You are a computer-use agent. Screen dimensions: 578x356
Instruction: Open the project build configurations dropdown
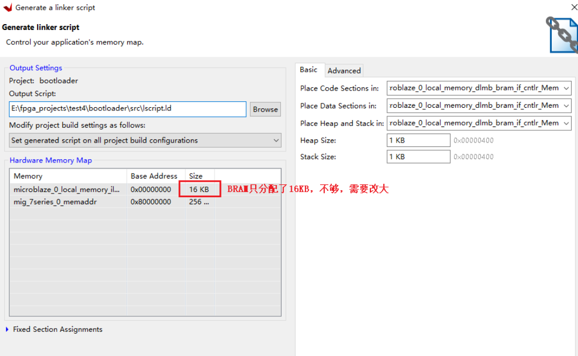(277, 140)
